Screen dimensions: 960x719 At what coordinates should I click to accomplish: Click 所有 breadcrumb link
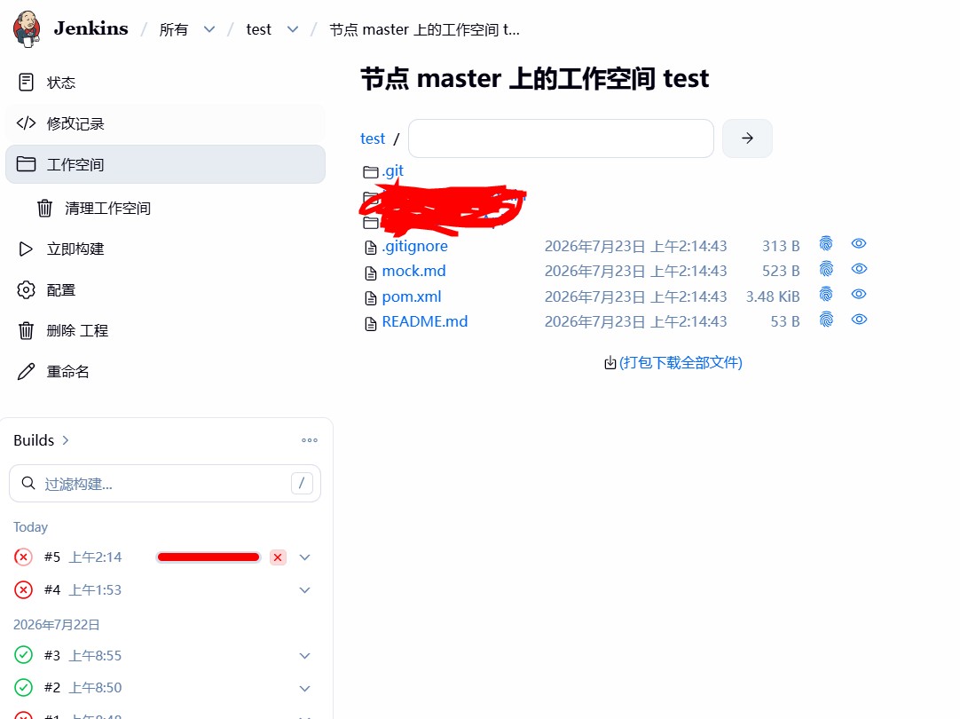(173, 29)
